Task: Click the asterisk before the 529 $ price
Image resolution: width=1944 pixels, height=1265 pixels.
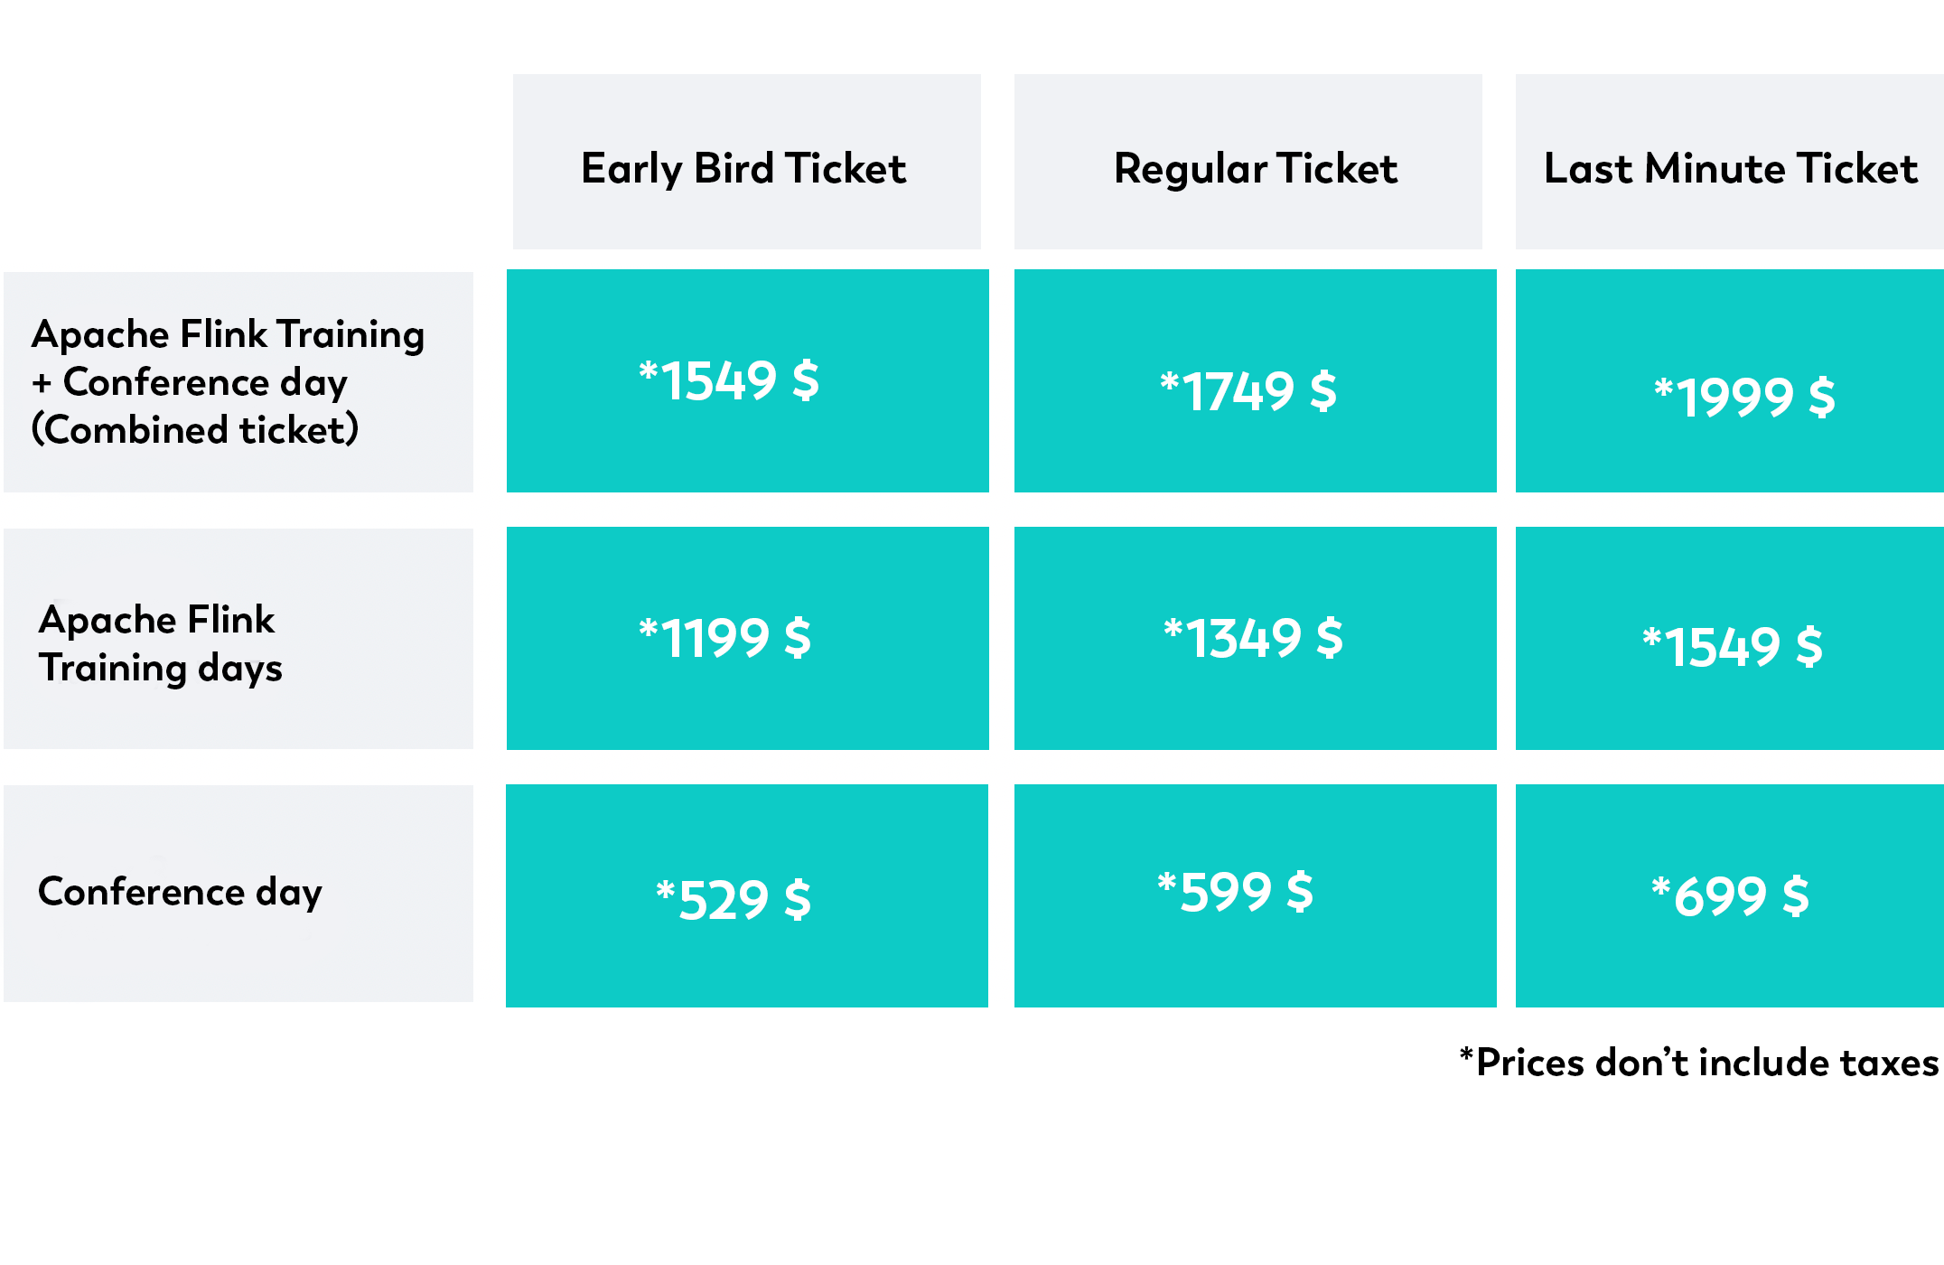Action: click(666, 890)
